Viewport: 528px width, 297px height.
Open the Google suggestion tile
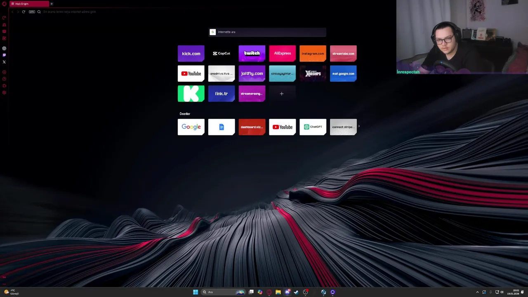coord(191,127)
